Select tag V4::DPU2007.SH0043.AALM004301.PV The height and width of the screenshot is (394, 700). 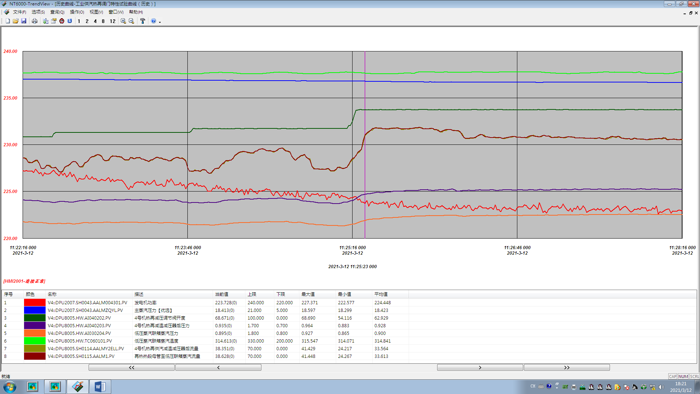(87, 302)
